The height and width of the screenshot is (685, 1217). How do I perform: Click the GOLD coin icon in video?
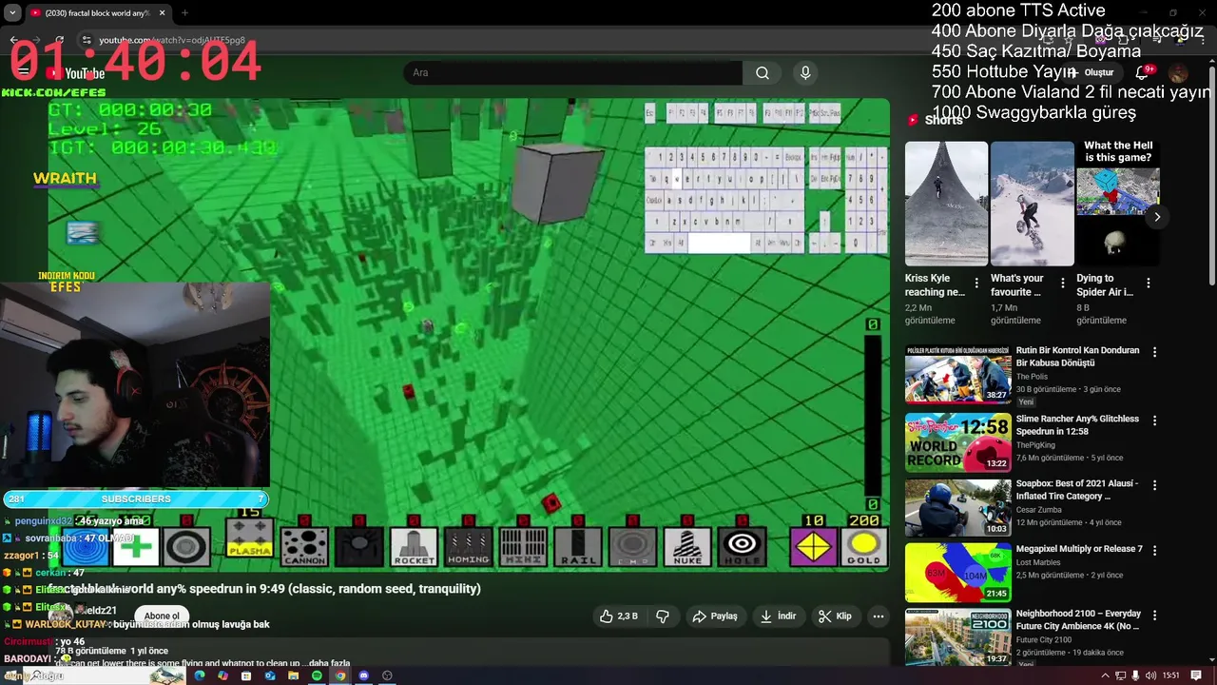pyautogui.click(x=864, y=547)
